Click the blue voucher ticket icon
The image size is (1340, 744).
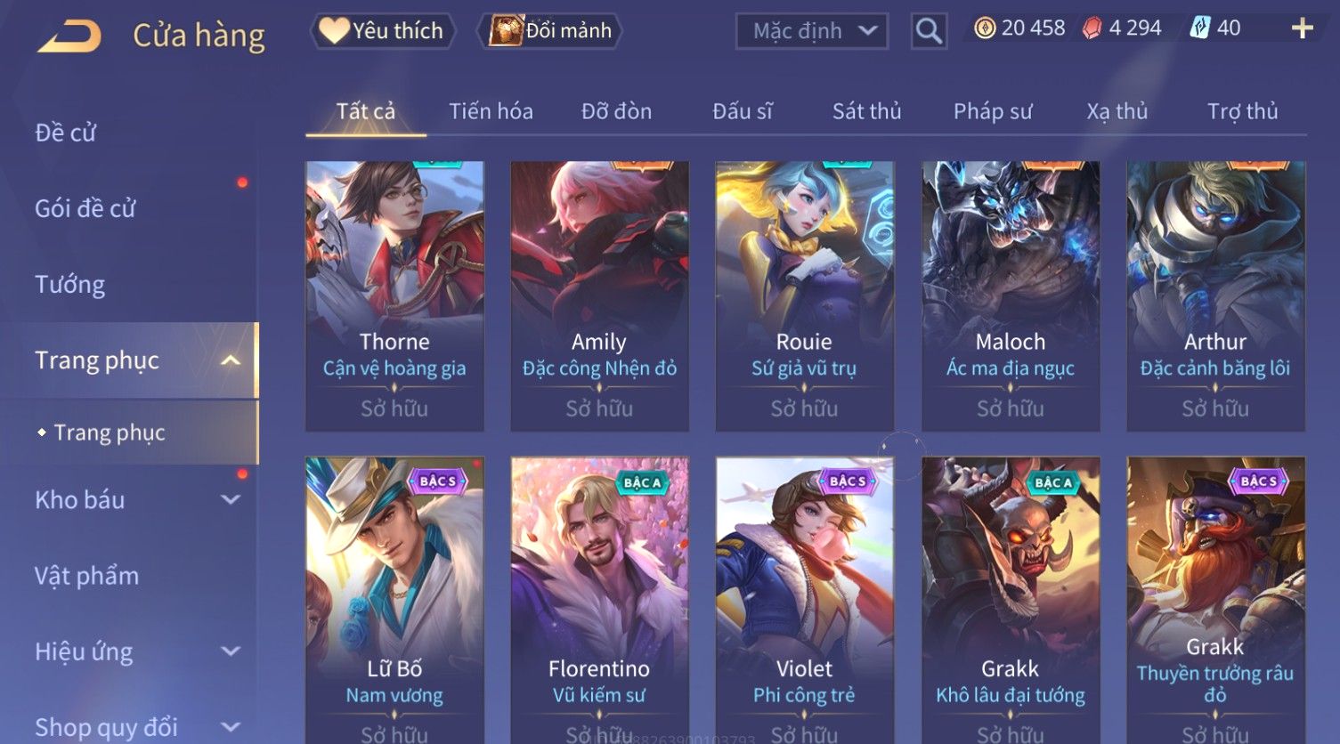click(x=1200, y=28)
